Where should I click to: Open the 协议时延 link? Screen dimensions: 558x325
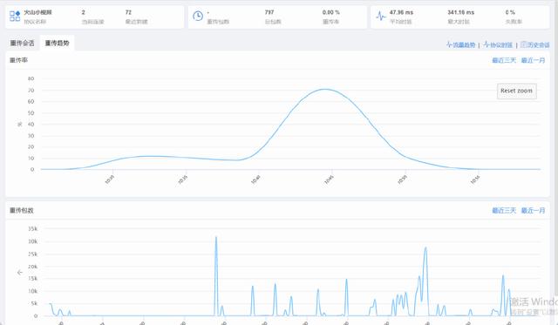click(x=501, y=44)
